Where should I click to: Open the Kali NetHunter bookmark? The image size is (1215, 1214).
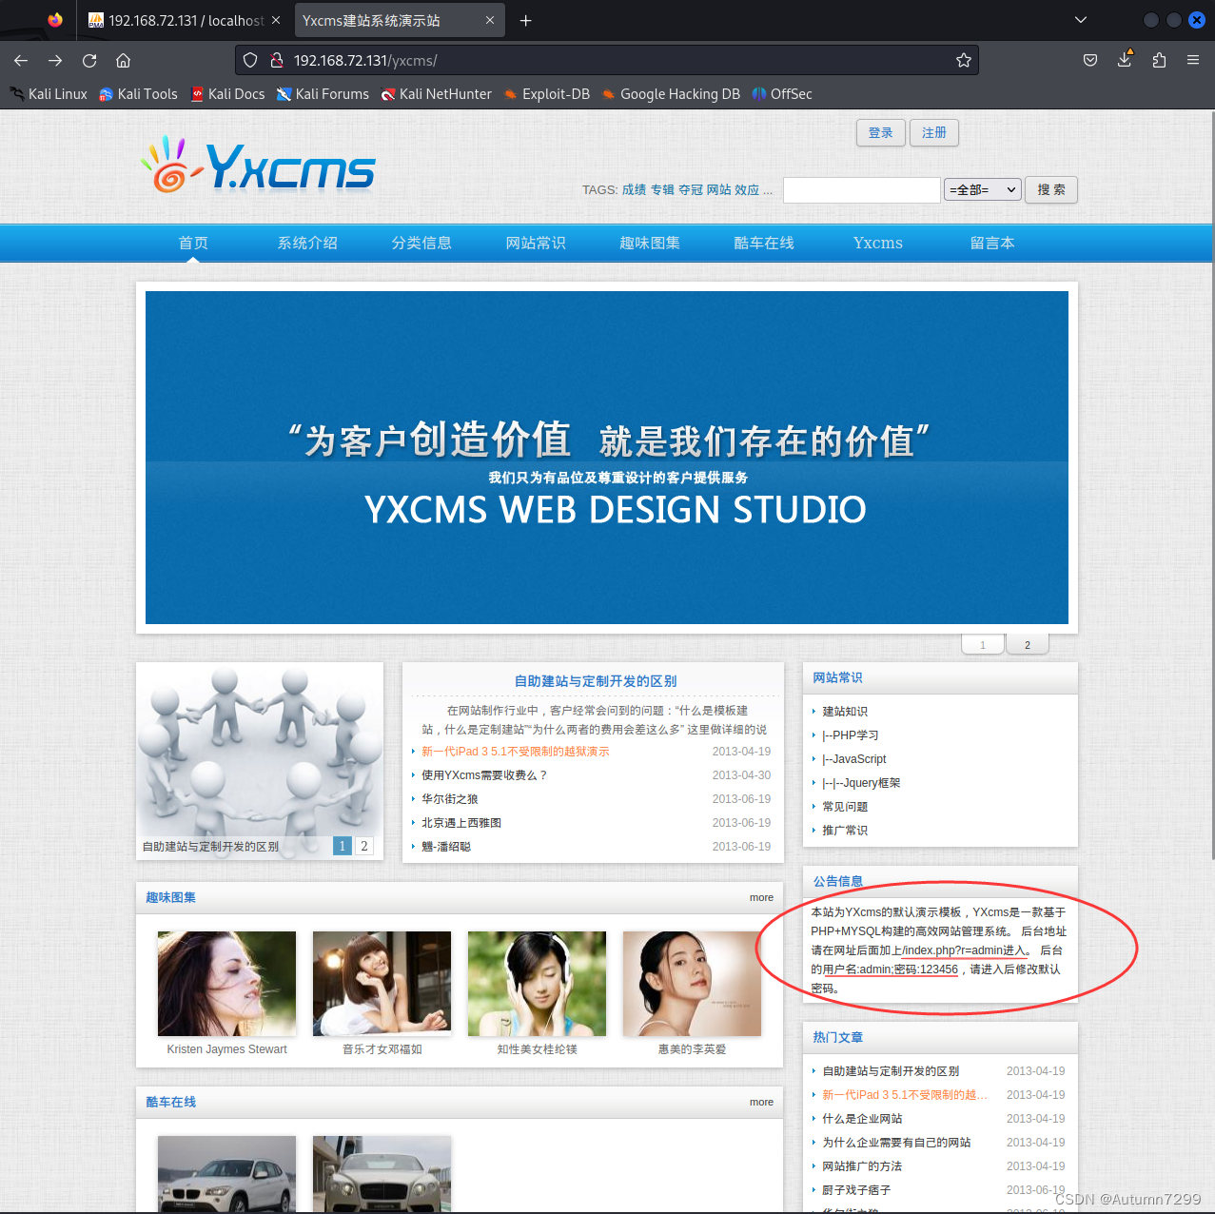pos(437,94)
